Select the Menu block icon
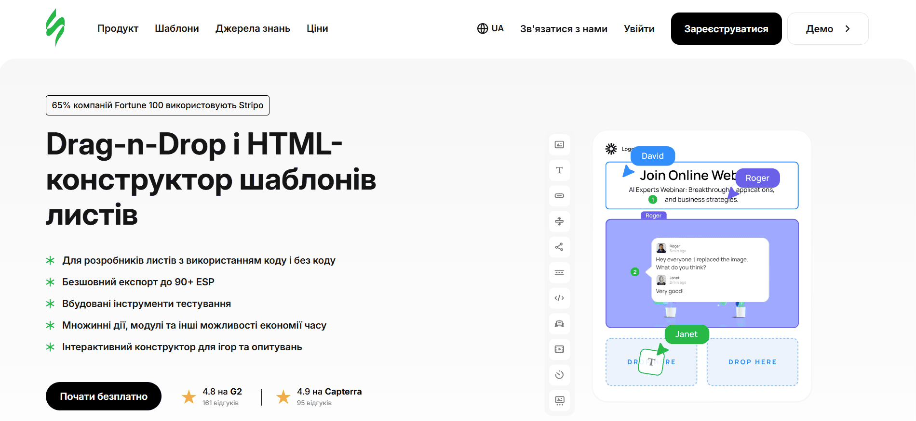916x421 pixels. (x=559, y=272)
